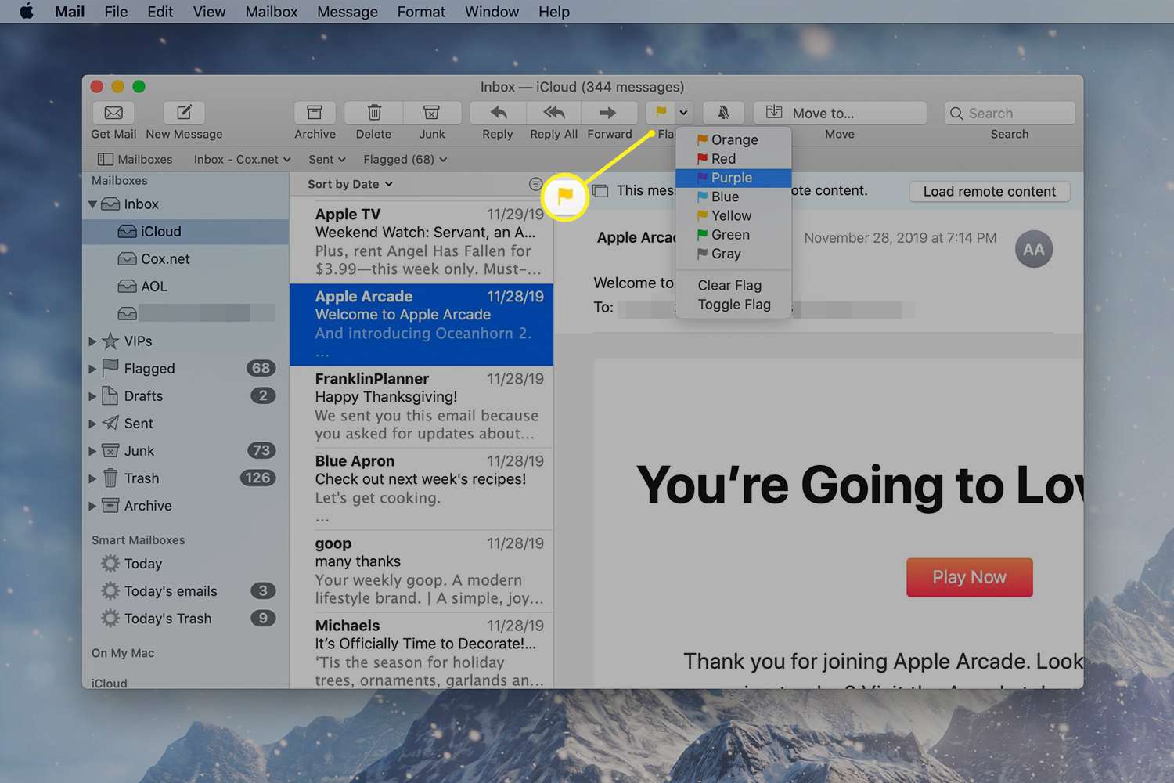The image size is (1174, 783).
Task: Archive the selected email via toolbar
Action: click(315, 113)
